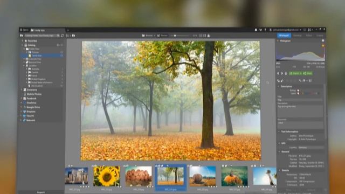Click the lock icon in the top toolbar
The width and height of the screenshot is (345, 194).
(x=209, y=36)
